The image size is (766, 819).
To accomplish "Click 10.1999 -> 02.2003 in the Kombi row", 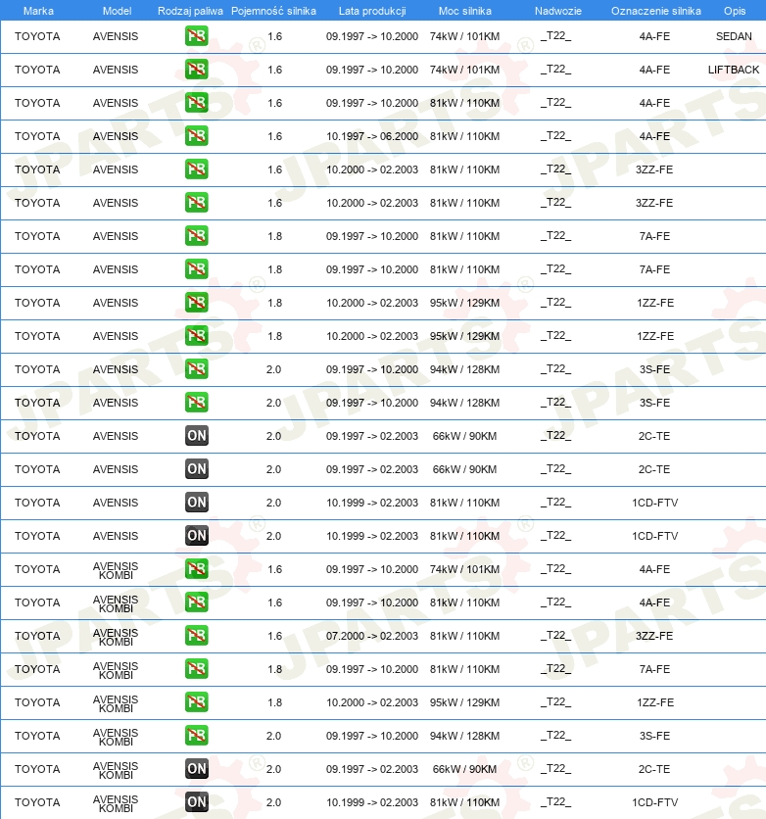I will [372, 802].
